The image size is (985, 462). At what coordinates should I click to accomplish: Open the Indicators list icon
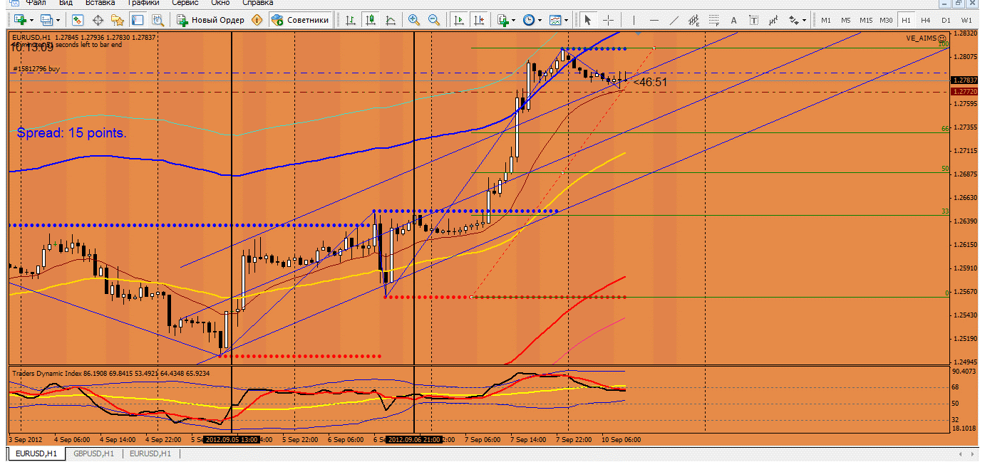pyautogui.click(x=503, y=20)
